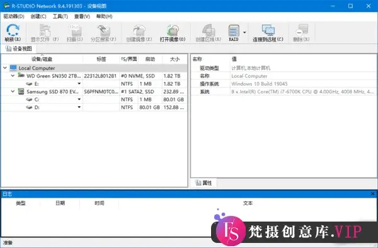Open the 工具(T) menu

coord(60,16)
